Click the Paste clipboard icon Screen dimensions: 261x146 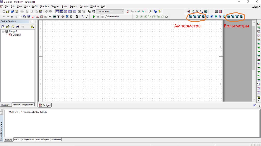[x=41, y=11]
